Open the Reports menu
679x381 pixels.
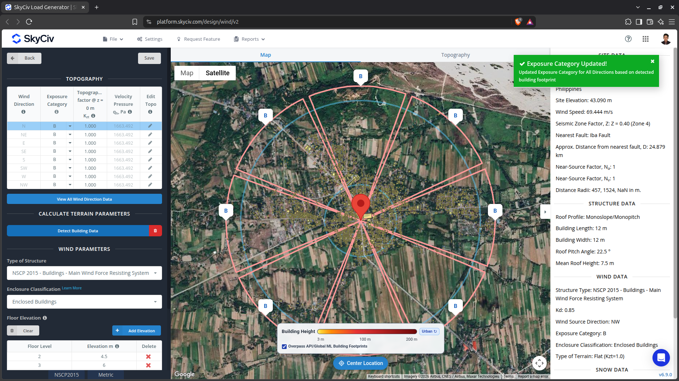[250, 39]
